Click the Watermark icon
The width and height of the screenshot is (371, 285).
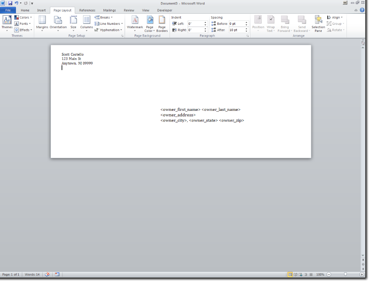click(x=135, y=20)
